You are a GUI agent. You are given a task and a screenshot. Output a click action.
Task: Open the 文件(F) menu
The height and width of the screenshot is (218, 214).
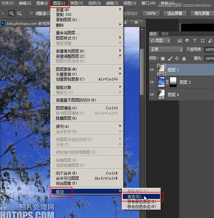[x=7, y=3]
